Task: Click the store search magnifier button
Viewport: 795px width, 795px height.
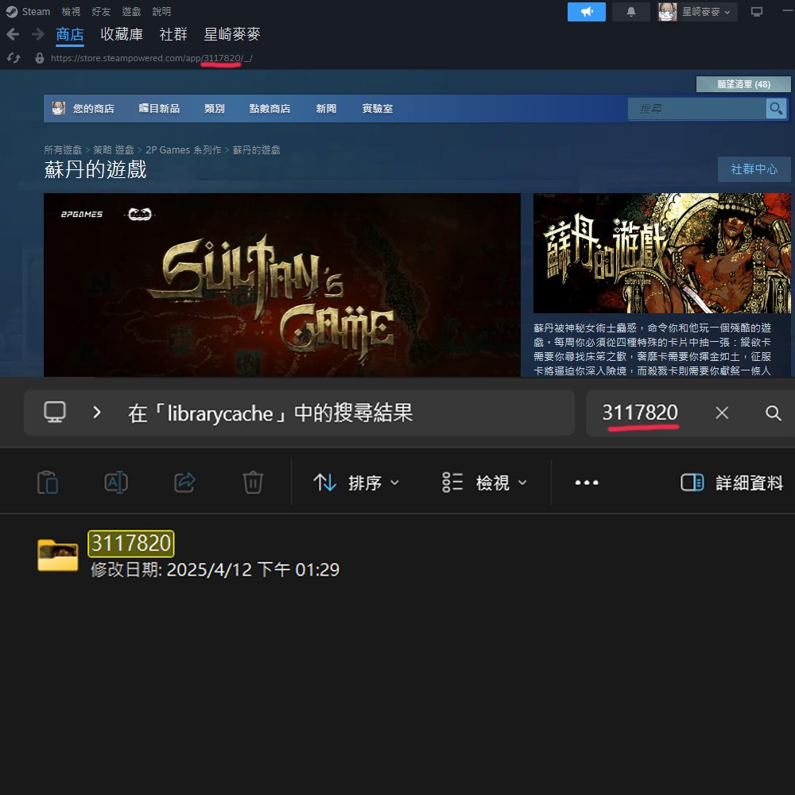Action: pyautogui.click(x=776, y=108)
